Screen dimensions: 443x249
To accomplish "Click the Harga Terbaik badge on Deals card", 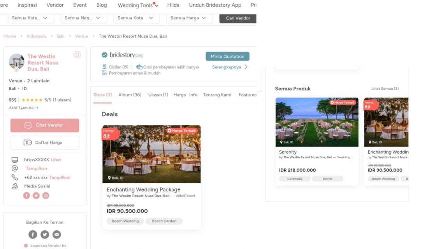I will (x=182, y=130).
